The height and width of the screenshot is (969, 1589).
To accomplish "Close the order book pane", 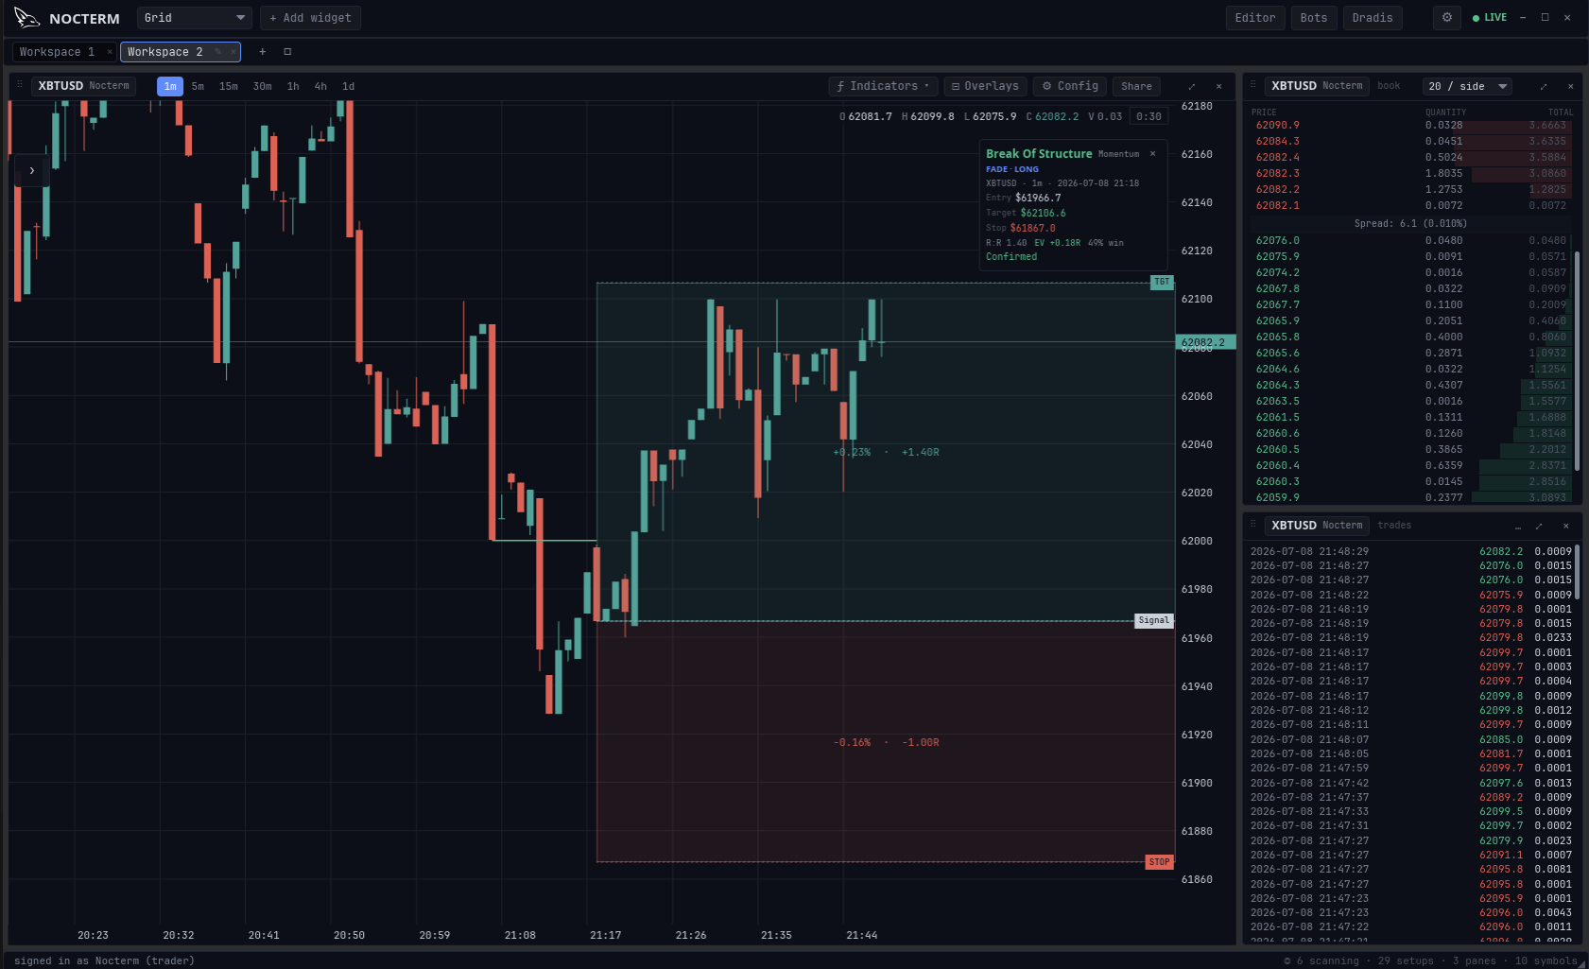I will 1570,86.
